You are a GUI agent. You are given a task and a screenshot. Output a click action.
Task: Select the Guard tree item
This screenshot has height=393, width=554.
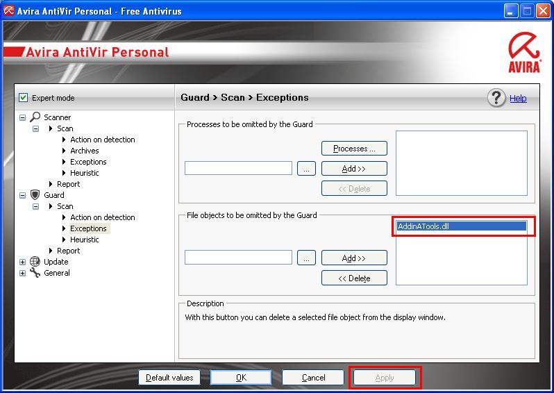click(x=53, y=195)
